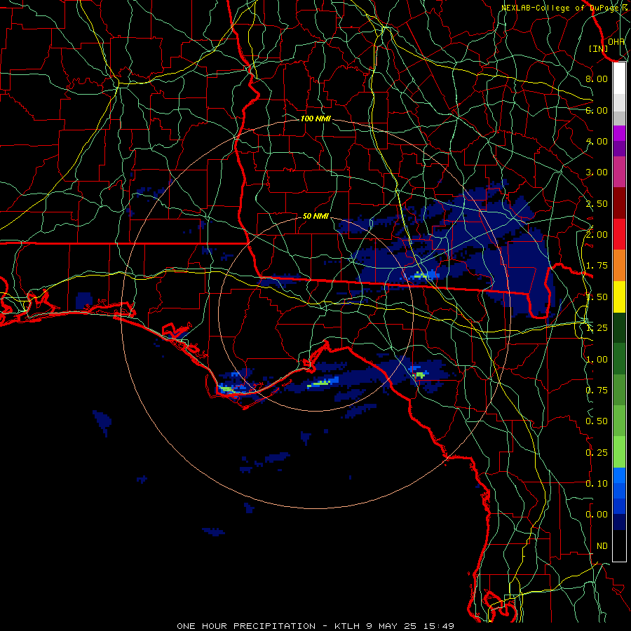Select the 0.75 scale label
The width and height of the screenshot is (631, 631).
[x=597, y=391]
